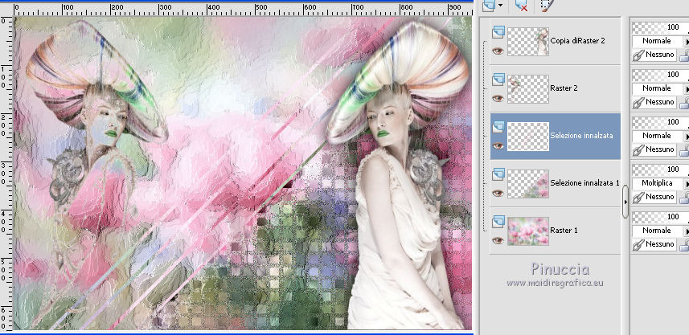Toggle transparency lock for Copia diRaster 2
Screen dimensions: 689x335
click(x=685, y=55)
